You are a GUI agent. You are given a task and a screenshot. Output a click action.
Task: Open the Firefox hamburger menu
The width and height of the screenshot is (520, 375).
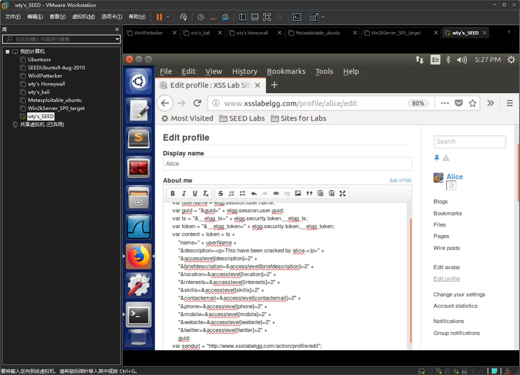[509, 103]
